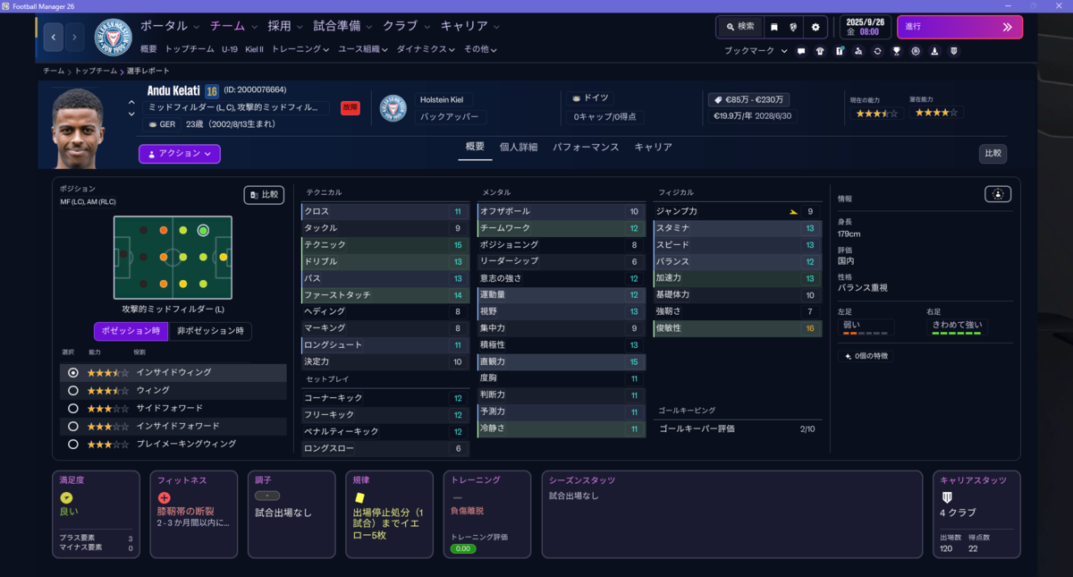Open the キャリア menu
The height and width of the screenshot is (577, 1073).
pyautogui.click(x=470, y=26)
